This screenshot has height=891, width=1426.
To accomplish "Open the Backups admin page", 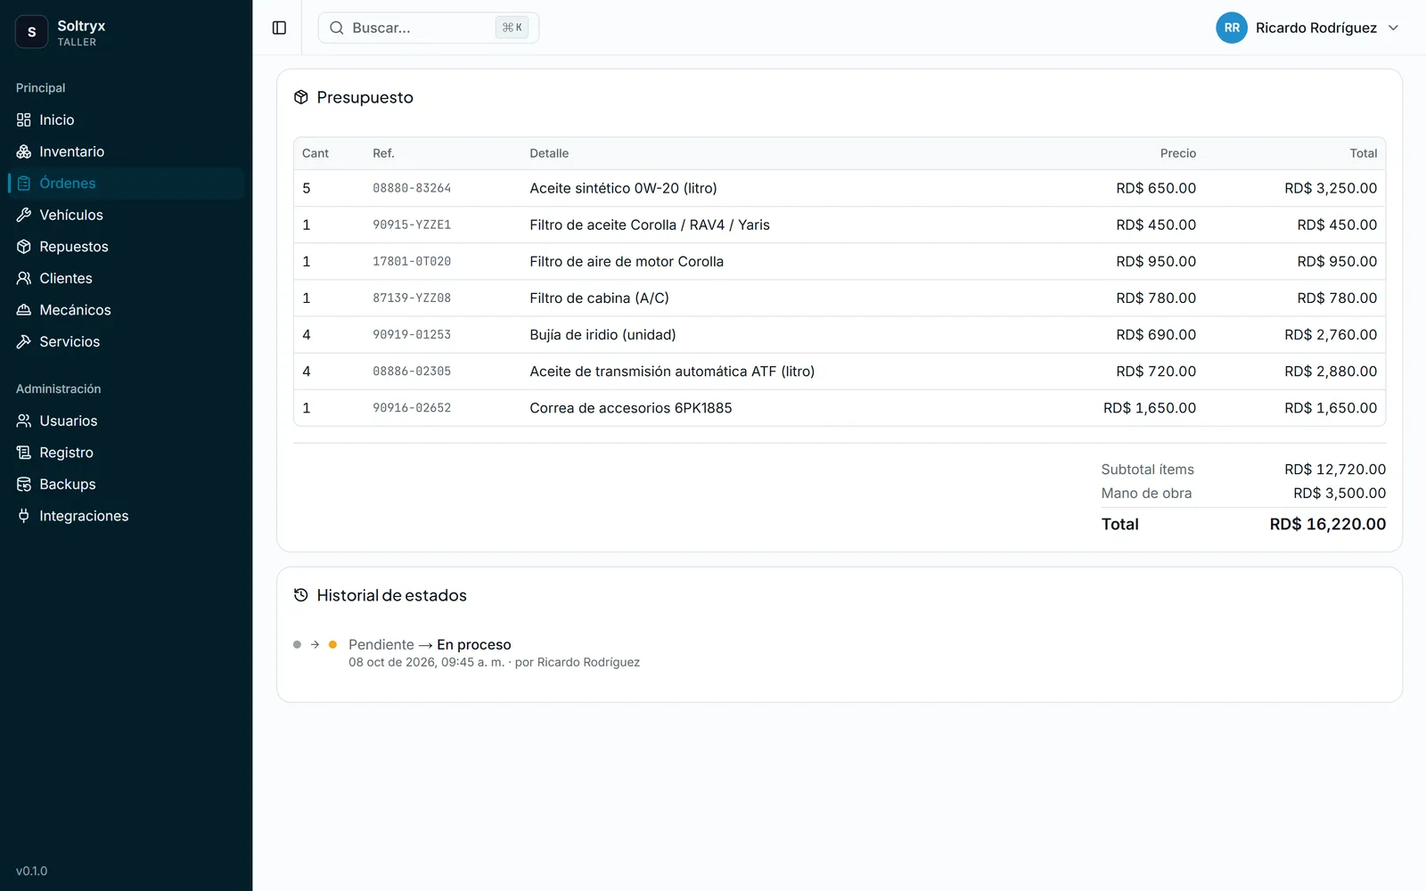I will point(126,484).
